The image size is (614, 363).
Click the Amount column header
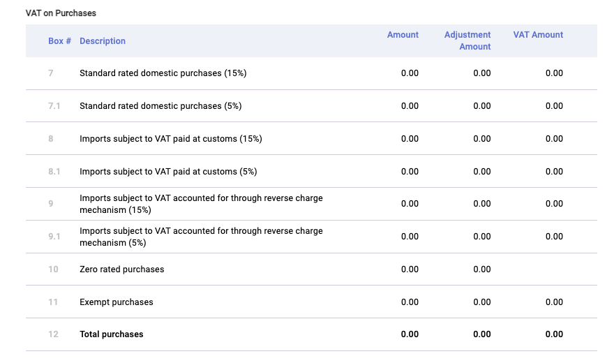403,35
